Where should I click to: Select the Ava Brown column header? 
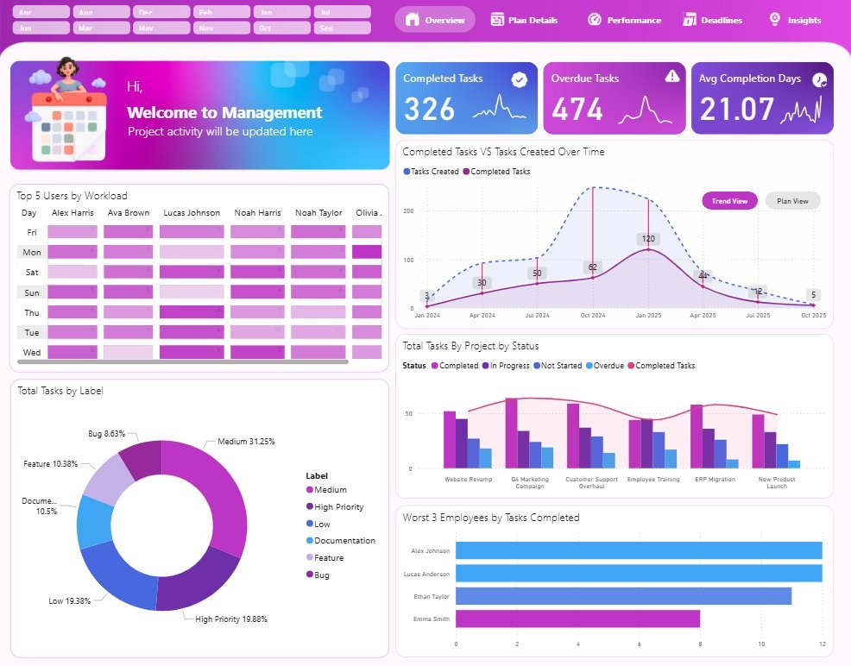(x=128, y=212)
